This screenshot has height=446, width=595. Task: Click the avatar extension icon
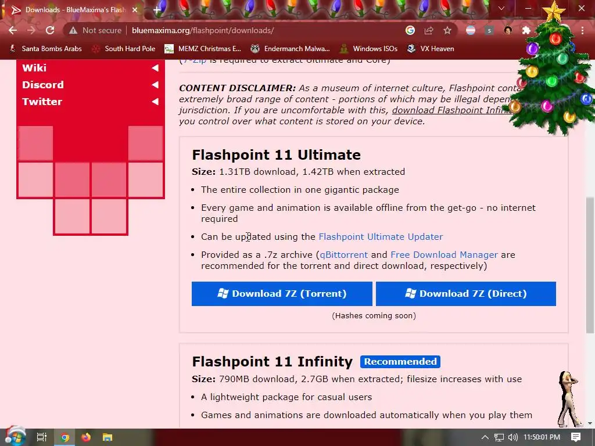508,30
